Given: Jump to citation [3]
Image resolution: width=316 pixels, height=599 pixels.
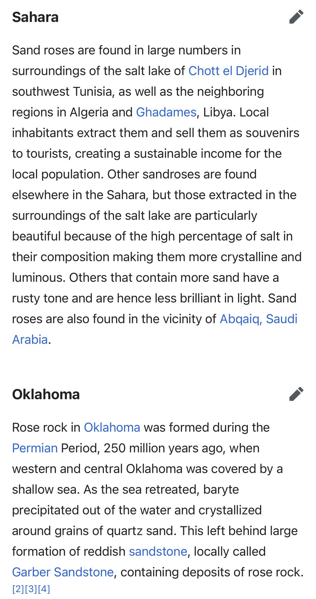Looking at the screenshot, I should [31, 589].
